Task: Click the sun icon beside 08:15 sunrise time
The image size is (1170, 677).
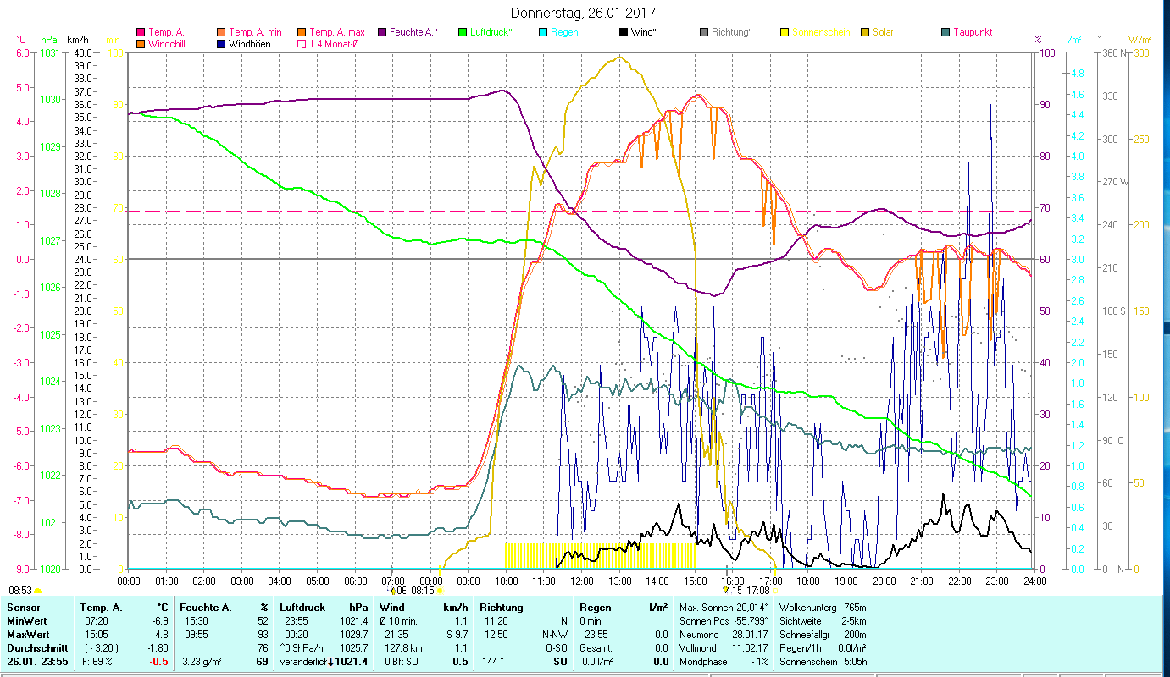Action: (440, 591)
